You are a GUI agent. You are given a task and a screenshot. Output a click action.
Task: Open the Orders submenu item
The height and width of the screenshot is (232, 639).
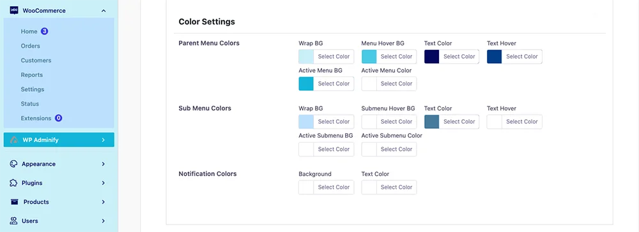pos(31,46)
